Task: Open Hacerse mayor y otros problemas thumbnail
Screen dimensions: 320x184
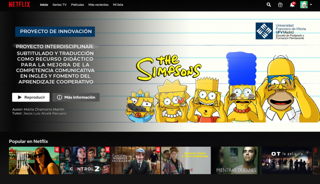Action: pos(186,161)
